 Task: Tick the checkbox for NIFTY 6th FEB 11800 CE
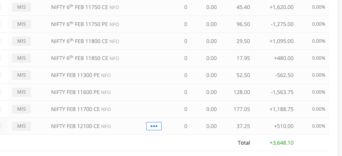point(0,41)
